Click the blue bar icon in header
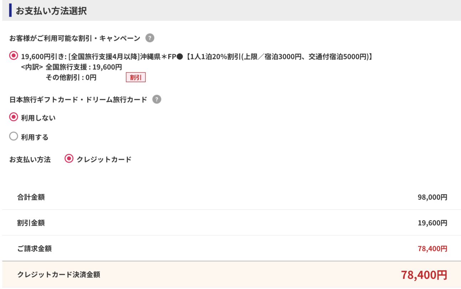This screenshot has width=461, height=289. tap(11, 10)
